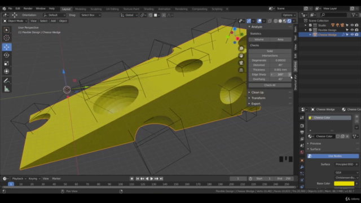The width and height of the screenshot is (361, 203).
Task: Open the Render menu
Action: pyautogui.click(x=28, y=8)
